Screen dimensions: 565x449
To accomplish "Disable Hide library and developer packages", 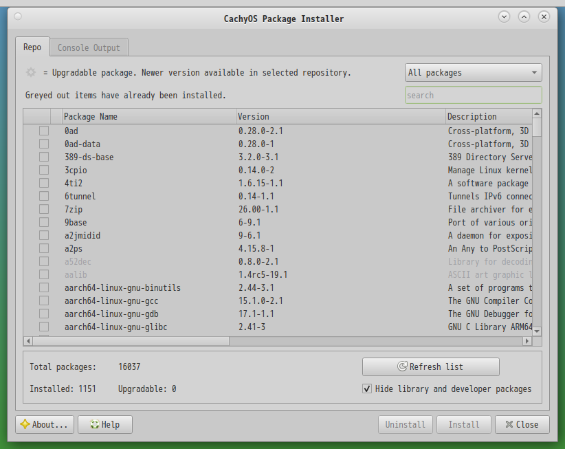I will tap(367, 388).
